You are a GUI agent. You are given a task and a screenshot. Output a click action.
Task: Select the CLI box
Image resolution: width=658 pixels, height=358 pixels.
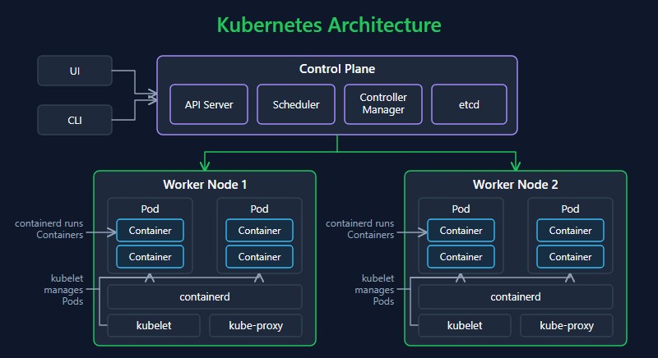[75, 120]
